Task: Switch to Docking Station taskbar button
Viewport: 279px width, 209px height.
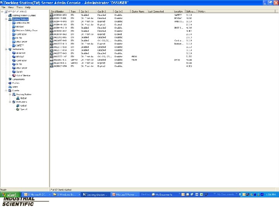Action: (x=95, y=195)
